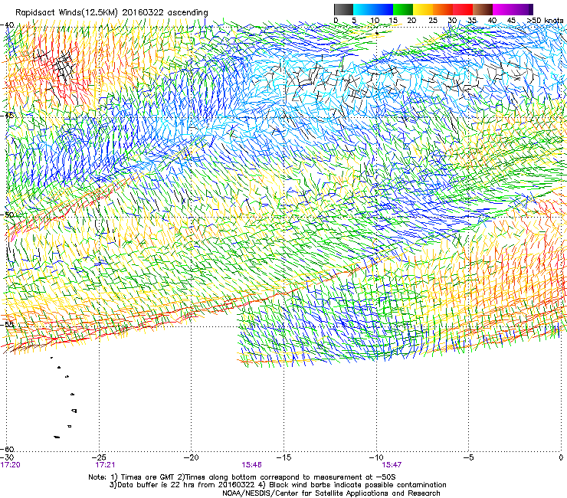
Task: Click the legend scale value '10' under the color bar
Action: (375, 21)
